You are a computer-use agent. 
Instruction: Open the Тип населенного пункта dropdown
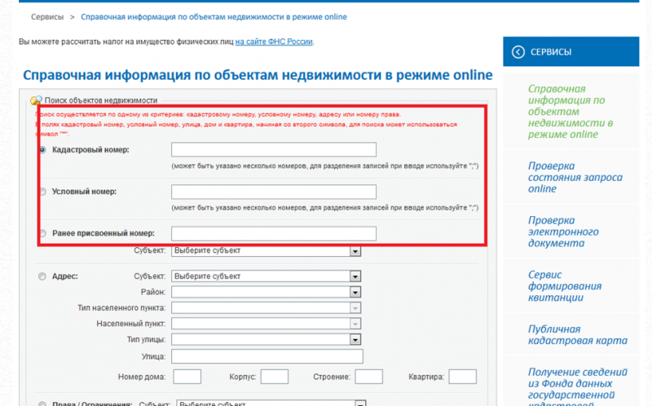tap(267, 308)
